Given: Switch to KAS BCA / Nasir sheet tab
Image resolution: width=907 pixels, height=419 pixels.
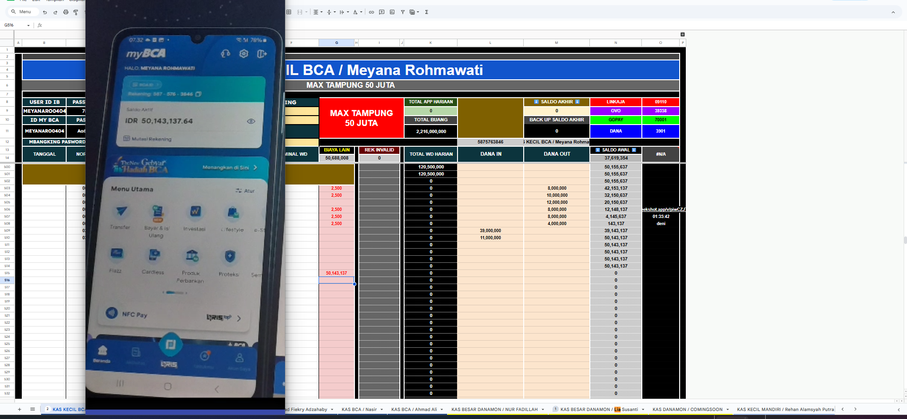Looking at the screenshot, I should pyautogui.click(x=359, y=410).
